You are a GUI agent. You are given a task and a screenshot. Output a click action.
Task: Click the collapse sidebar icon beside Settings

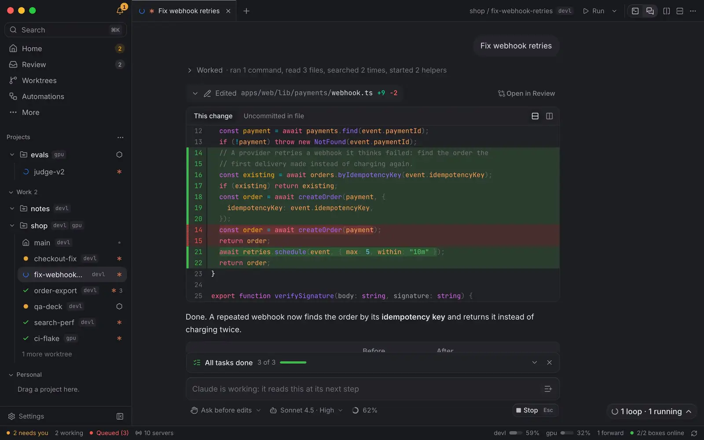coord(120,416)
